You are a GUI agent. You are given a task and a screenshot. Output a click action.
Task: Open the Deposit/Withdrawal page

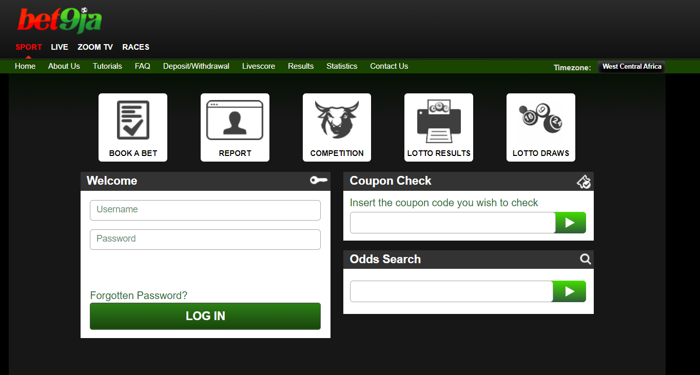196,66
